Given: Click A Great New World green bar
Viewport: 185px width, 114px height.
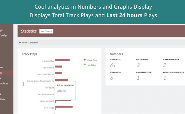Looking at the screenshot, I should tap(56, 102).
